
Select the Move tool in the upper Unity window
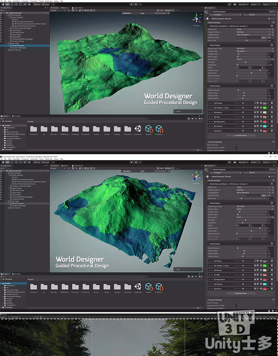7,4
